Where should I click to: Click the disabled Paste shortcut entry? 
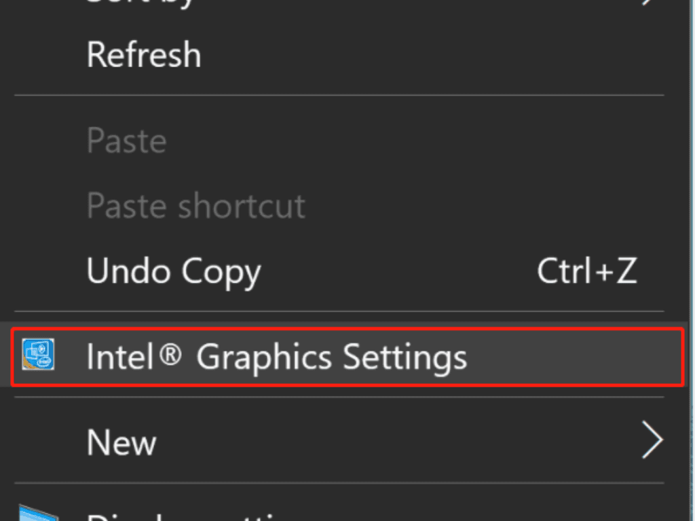pyautogui.click(x=195, y=206)
